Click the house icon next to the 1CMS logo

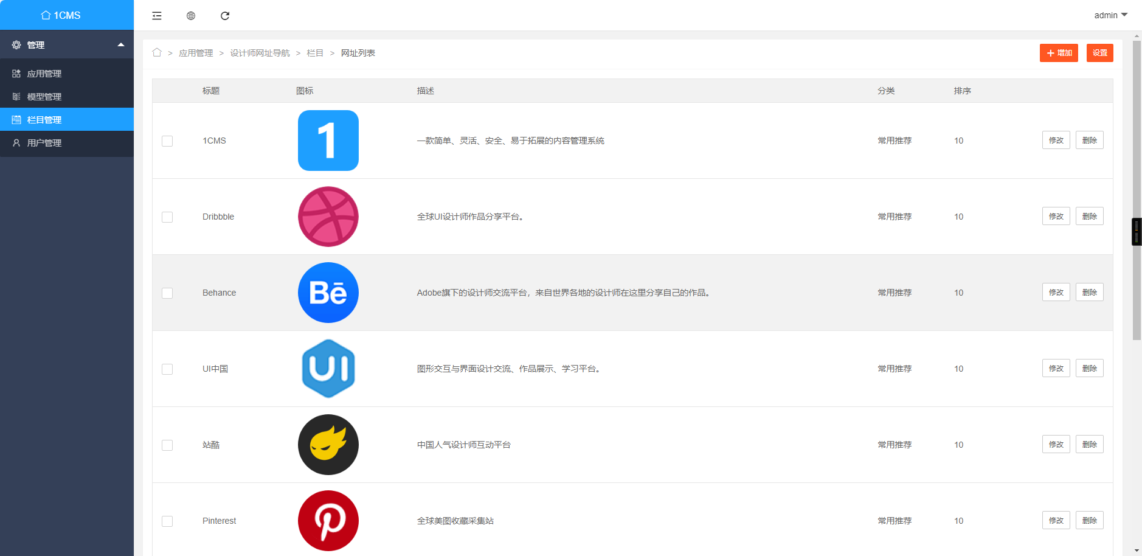point(44,15)
